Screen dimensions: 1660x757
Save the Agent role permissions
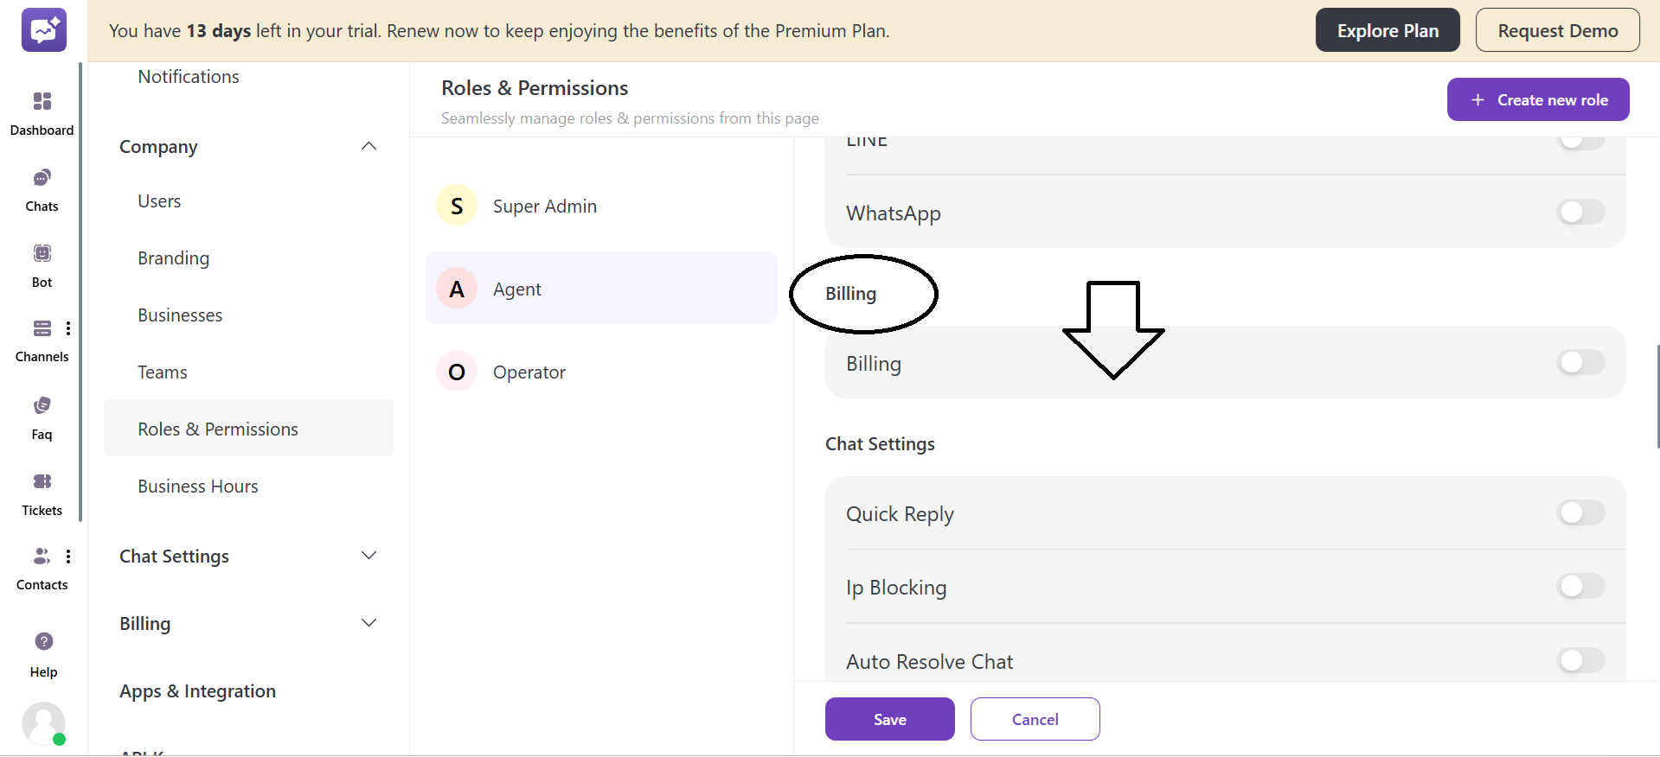coord(889,719)
